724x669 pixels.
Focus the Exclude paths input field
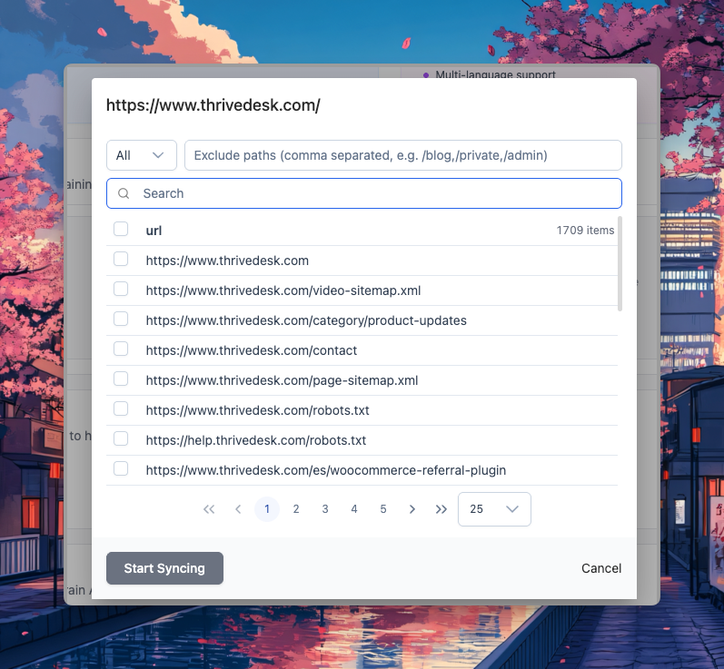(402, 155)
